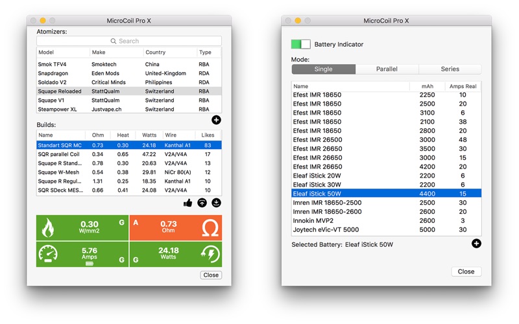Screen dimensions: 519x324
Task: Toggle the Battery Indicator switch
Action: (x=300, y=44)
